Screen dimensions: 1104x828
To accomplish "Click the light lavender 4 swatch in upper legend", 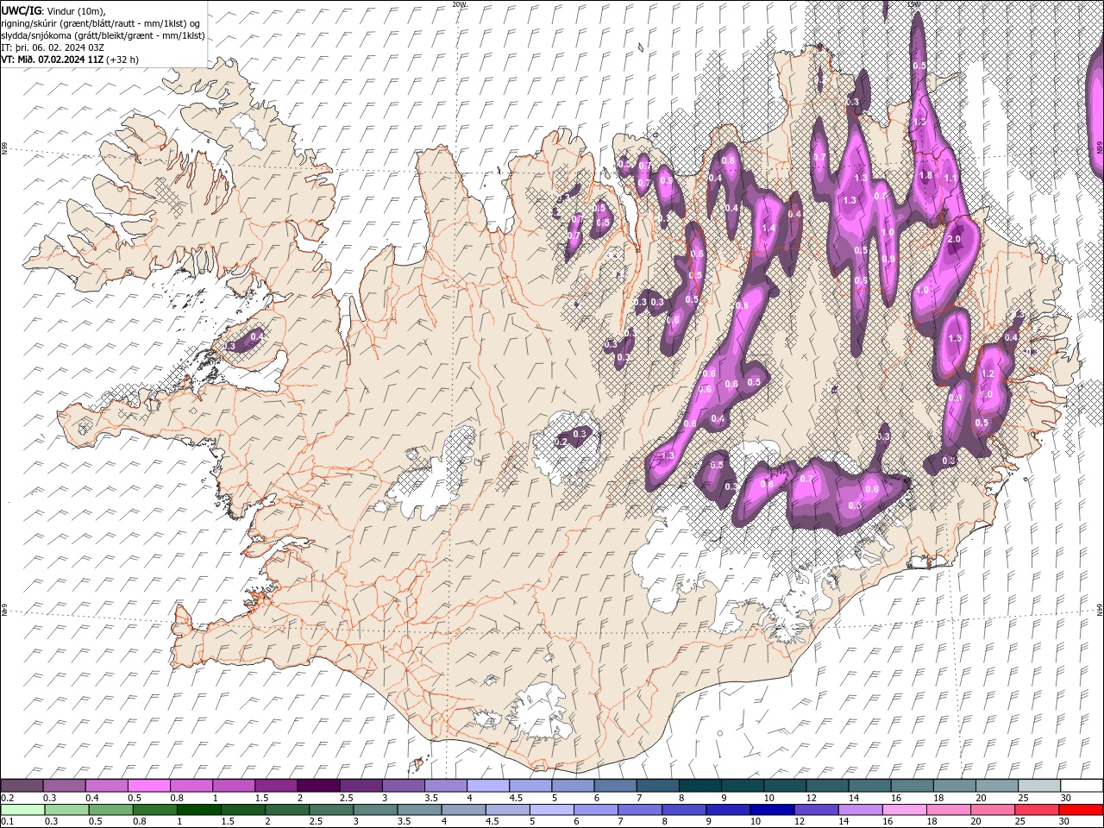I will pos(487,786).
